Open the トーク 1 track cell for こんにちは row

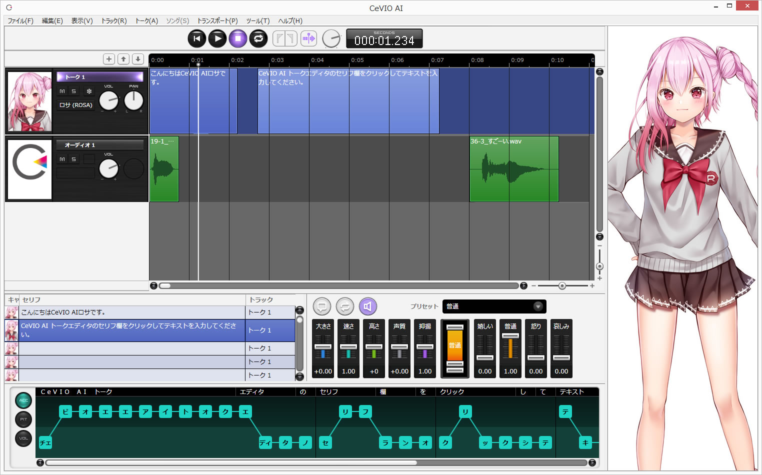point(270,312)
